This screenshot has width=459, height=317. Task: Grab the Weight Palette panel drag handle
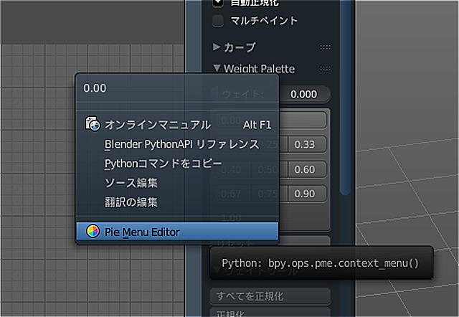point(325,69)
